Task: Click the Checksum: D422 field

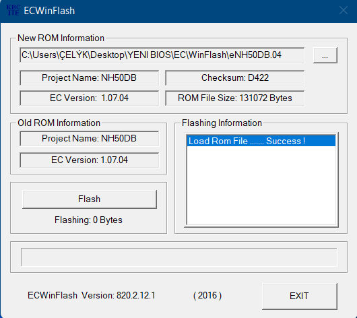Action: [234, 78]
